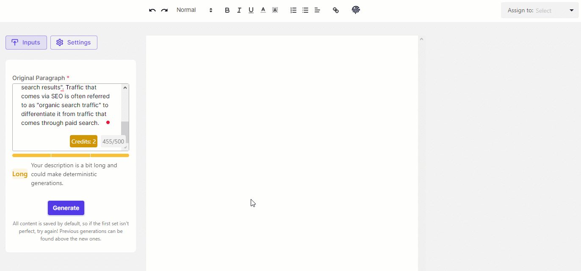Pick a font color from text color icon

coord(263,10)
